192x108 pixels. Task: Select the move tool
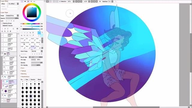click(22, 35)
